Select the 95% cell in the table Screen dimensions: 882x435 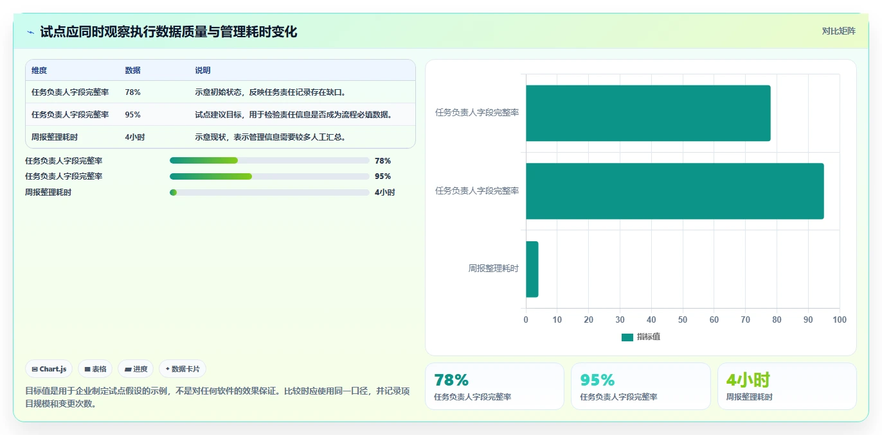click(132, 115)
